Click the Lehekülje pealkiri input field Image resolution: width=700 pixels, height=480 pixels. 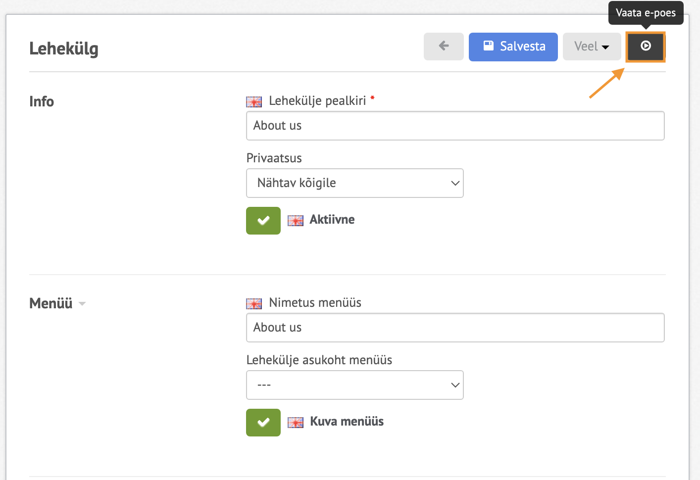coord(455,126)
